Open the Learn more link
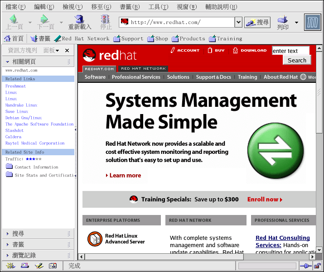This screenshot has width=324, height=272. coord(125,176)
